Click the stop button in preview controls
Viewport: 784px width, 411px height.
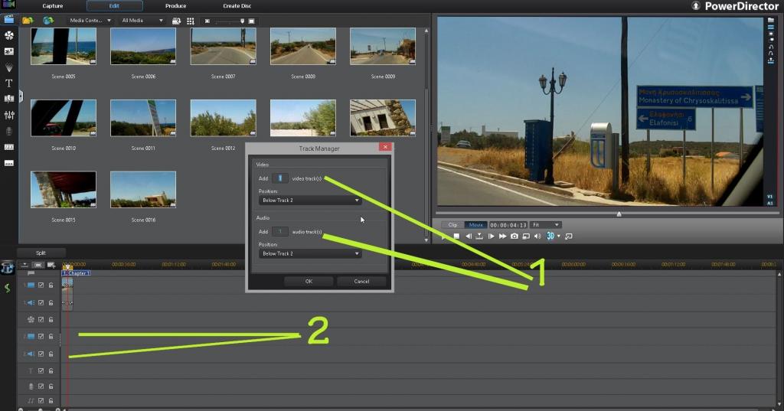coord(456,236)
